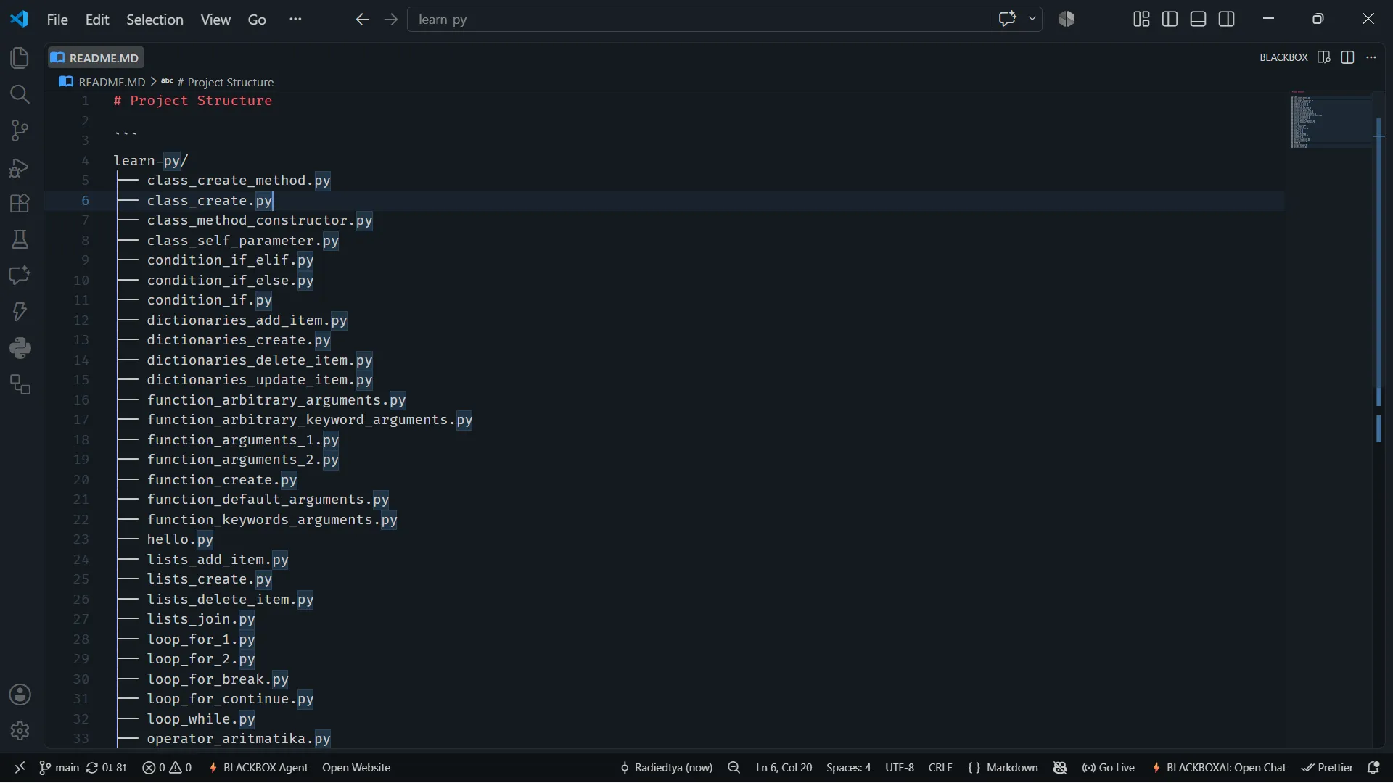Image resolution: width=1393 pixels, height=783 pixels.
Task: Click the line with operator_aritmatika.py
Action: pyautogui.click(x=238, y=739)
